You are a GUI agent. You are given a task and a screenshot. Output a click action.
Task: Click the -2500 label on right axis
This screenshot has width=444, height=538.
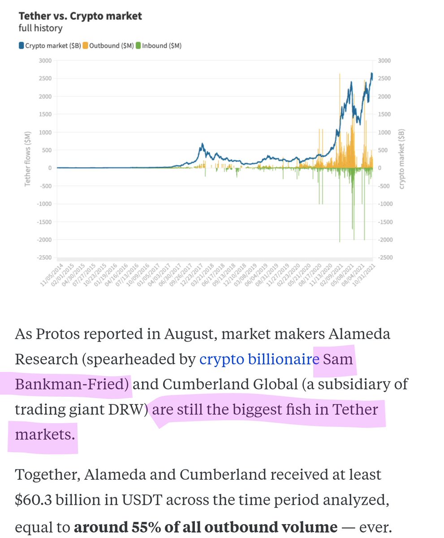(385, 258)
